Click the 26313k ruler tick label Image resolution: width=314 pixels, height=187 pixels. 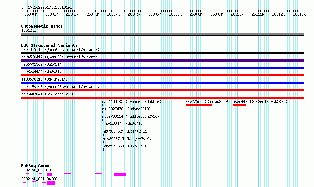pyautogui.click(x=299, y=14)
